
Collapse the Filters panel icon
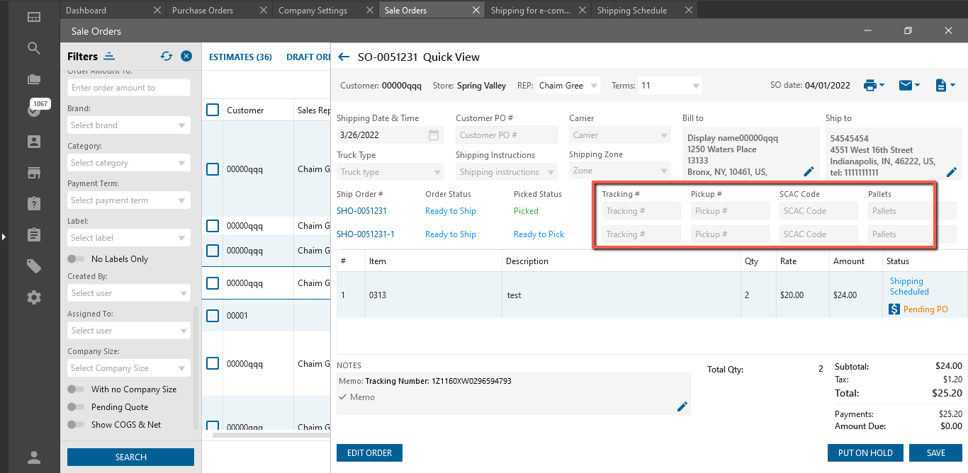point(109,56)
